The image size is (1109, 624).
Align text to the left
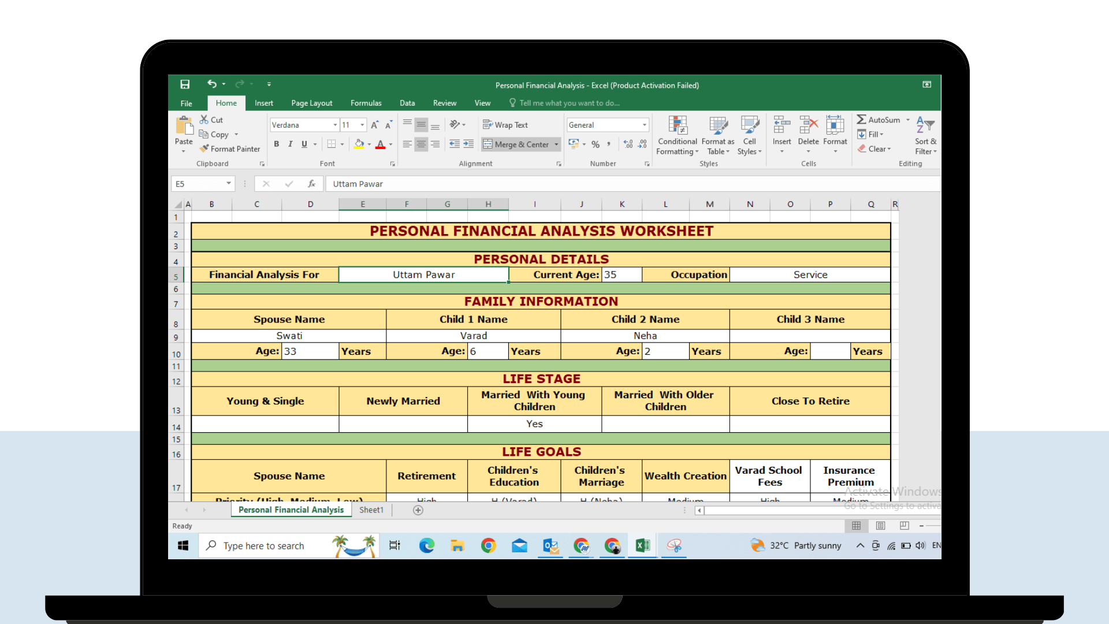(407, 144)
